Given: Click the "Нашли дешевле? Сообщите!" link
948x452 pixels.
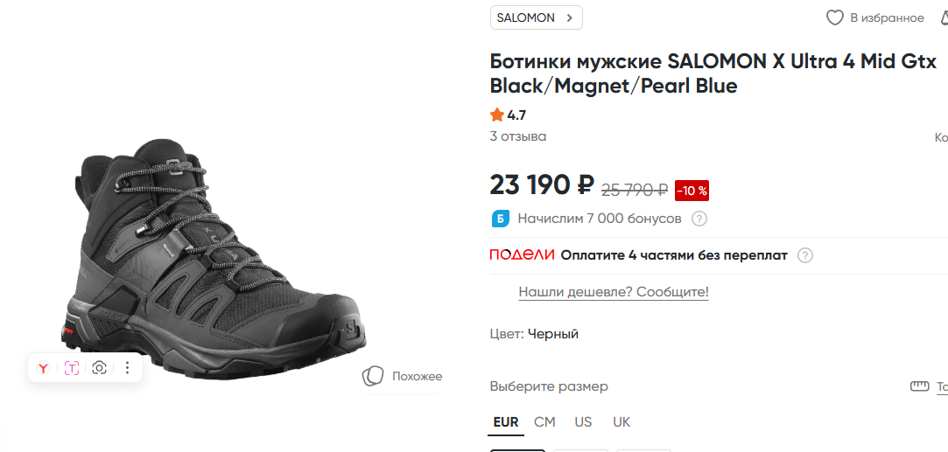Looking at the screenshot, I should tap(614, 292).
